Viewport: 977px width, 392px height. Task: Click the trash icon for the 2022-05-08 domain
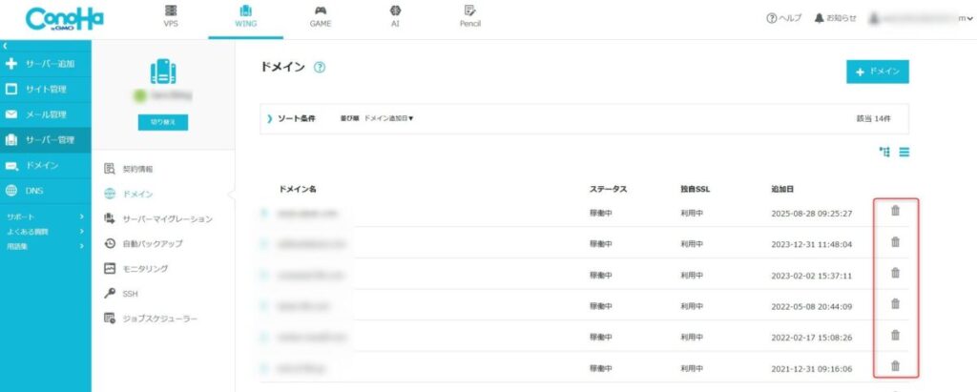[895, 304]
